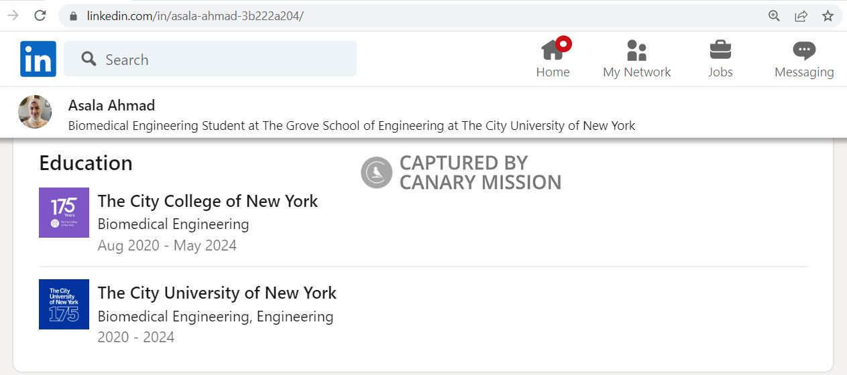Click the browser reload icon
847x375 pixels.
point(40,15)
